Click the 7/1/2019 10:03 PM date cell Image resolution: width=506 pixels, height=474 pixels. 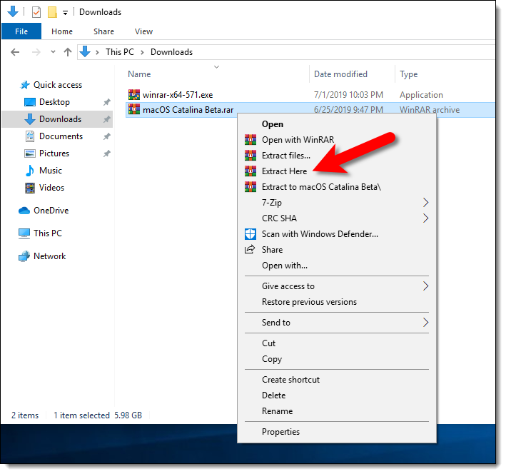(348, 95)
